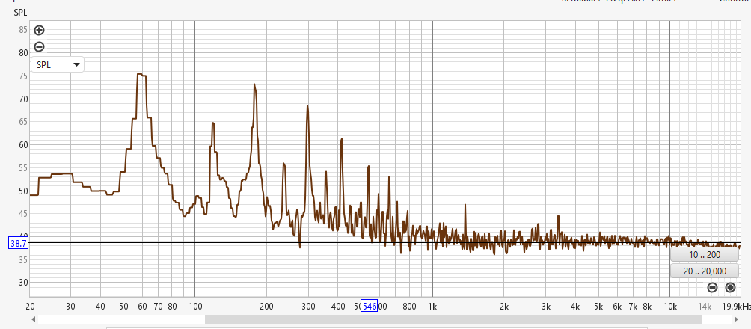Screen dimensions: 751x329
Task: Click the vertical zoom in plus icon
Action: (x=40, y=31)
